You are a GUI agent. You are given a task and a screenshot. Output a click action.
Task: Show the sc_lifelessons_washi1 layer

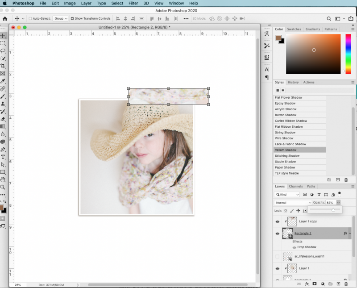[x=277, y=257]
